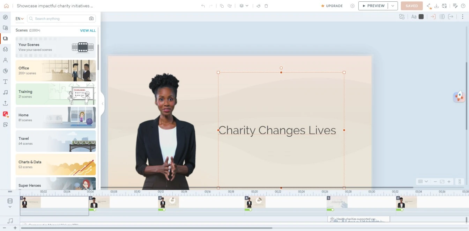Image resolution: width=469 pixels, height=231 pixels.
Task: Select scene 6 thumbnail in timeline
Action: click(x=407, y=202)
